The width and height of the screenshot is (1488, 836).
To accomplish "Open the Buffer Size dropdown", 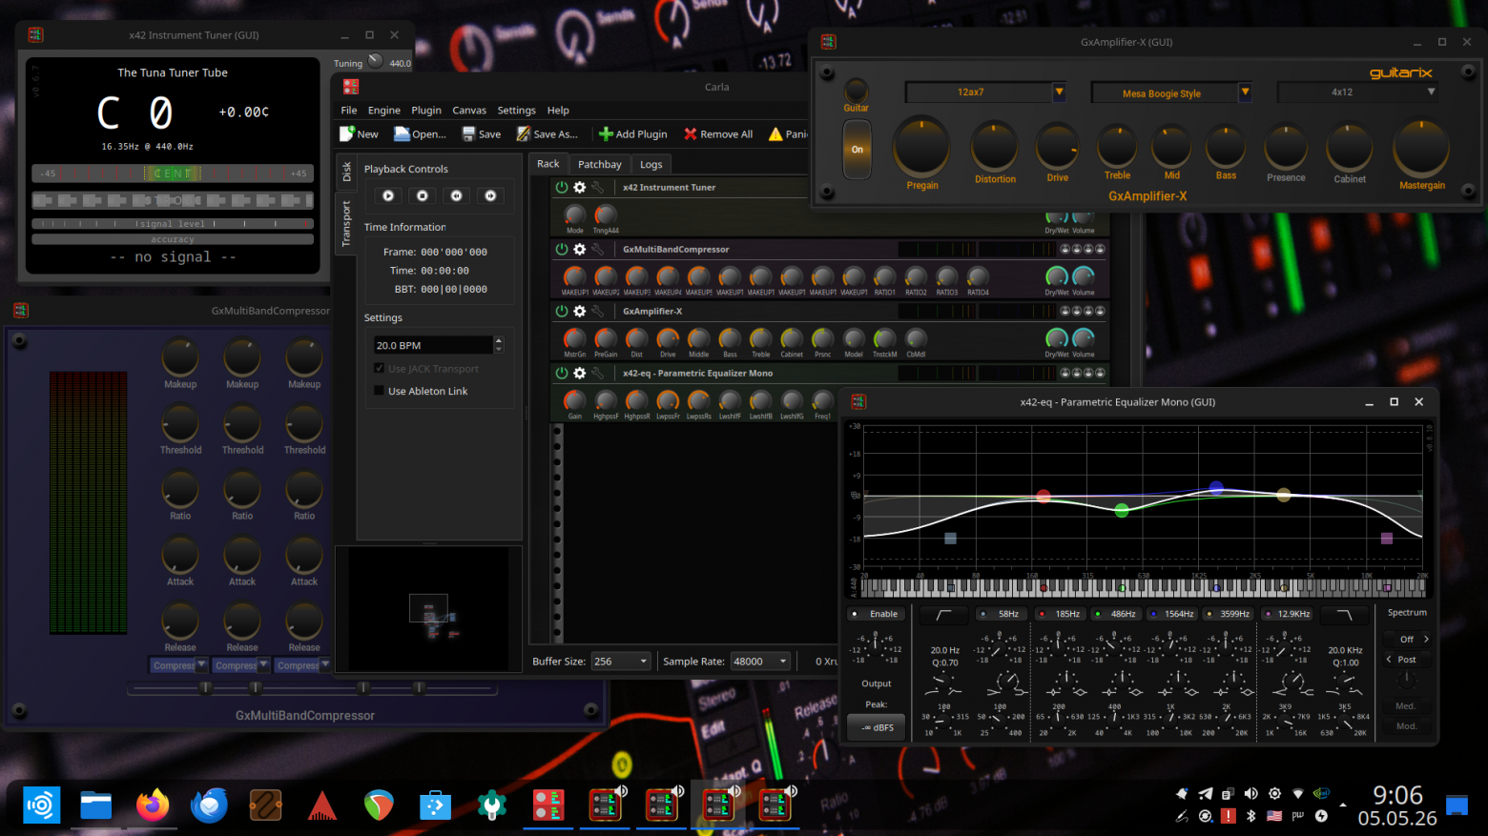I will pos(620,662).
